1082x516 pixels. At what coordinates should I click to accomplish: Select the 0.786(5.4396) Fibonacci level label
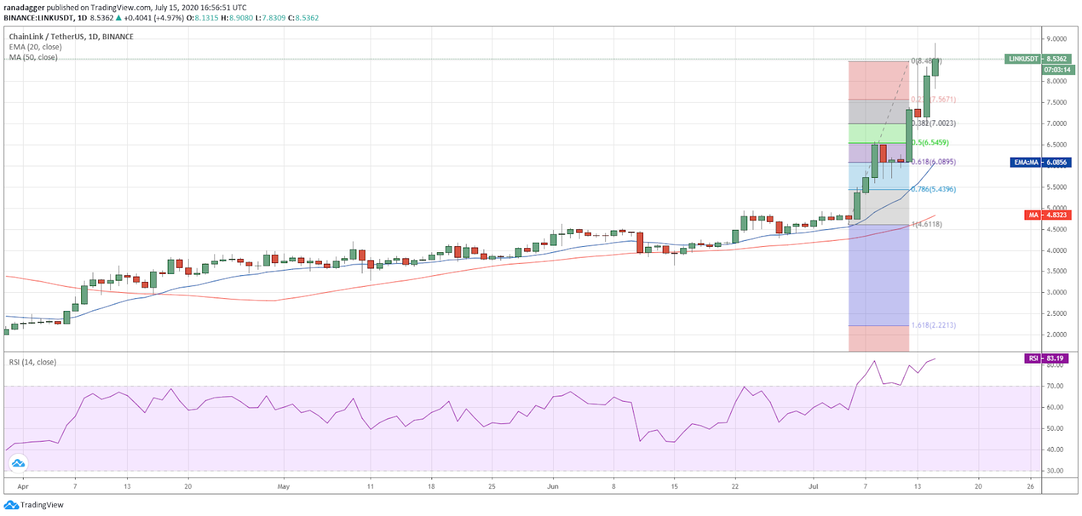coord(933,189)
